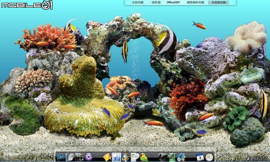This screenshot has height=162, width=270.
Task: Click the analog clock dock icon
Action: tap(209, 157)
